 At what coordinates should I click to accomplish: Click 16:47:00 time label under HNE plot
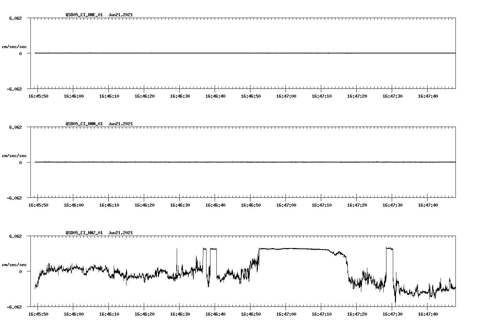point(286,96)
